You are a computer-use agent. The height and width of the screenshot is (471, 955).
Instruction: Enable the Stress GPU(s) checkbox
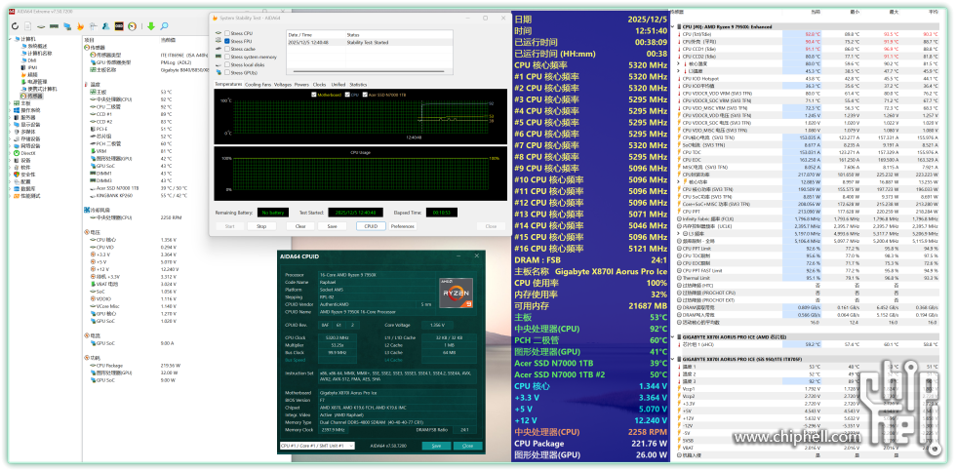tap(225, 72)
